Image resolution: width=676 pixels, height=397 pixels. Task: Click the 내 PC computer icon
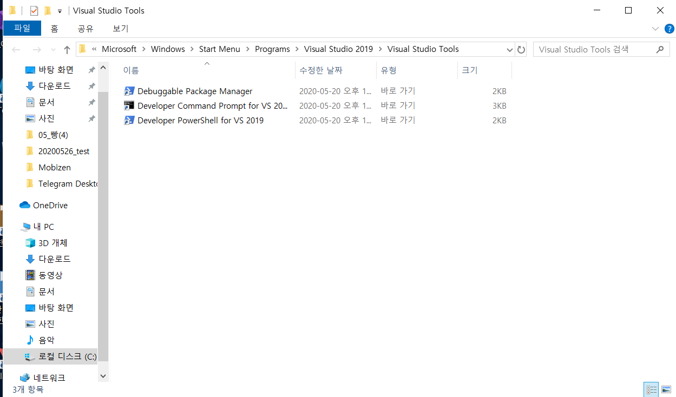coord(25,227)
